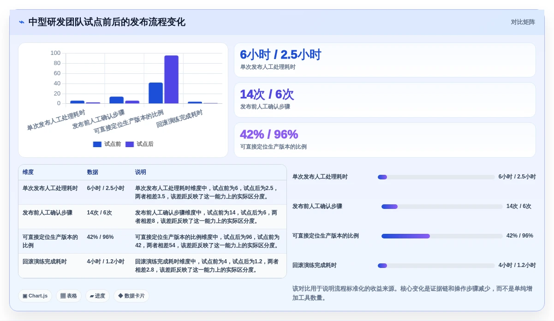Click the 回滚演练完成耗时 chart axis label

click(x=179, y=119)
